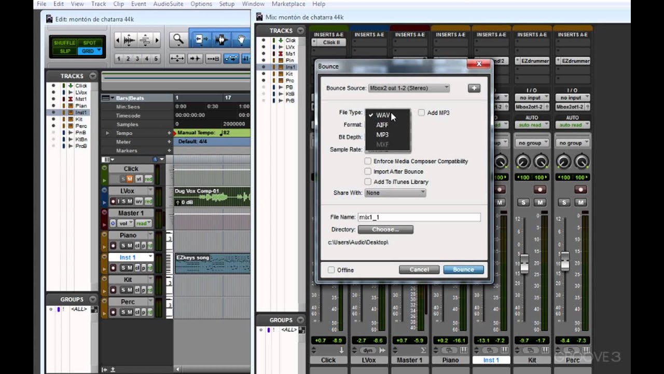664x374 pixels.
Task: Open Kit channel no group selector
Action: pyautogui.click(x=532, y=143)
